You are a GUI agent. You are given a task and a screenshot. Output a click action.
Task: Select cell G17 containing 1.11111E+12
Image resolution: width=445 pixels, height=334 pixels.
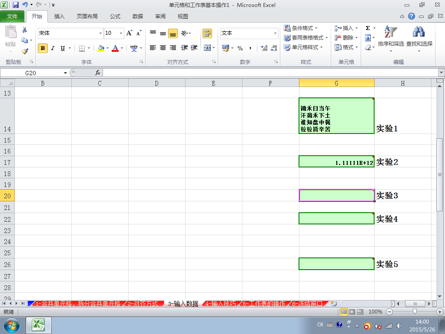tap(337, 162)
